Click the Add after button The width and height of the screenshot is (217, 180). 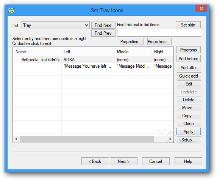(x=189, y=68)
